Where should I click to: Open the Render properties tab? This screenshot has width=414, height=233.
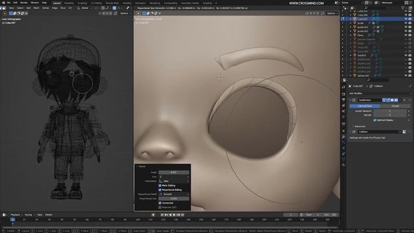pos(343,94)
